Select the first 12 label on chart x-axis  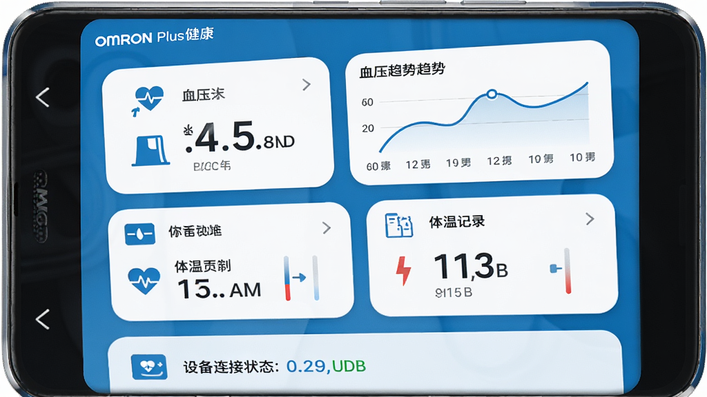[x=418, y=164]
